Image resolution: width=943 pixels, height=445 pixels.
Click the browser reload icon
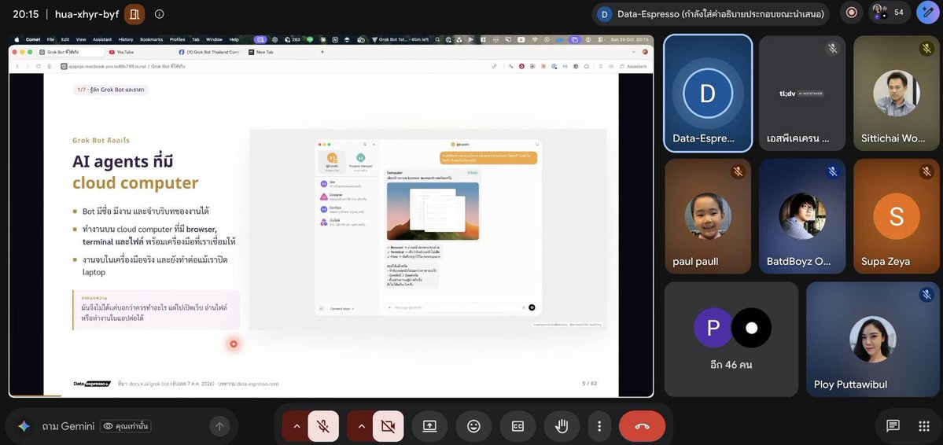39,66
